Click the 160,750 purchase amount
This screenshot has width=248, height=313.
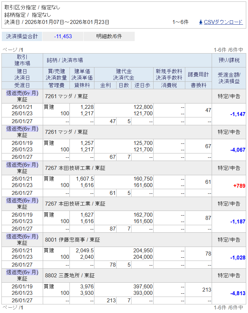(143, 179)
